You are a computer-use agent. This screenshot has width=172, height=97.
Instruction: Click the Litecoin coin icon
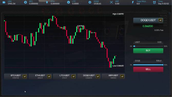[x=69, y=2]
